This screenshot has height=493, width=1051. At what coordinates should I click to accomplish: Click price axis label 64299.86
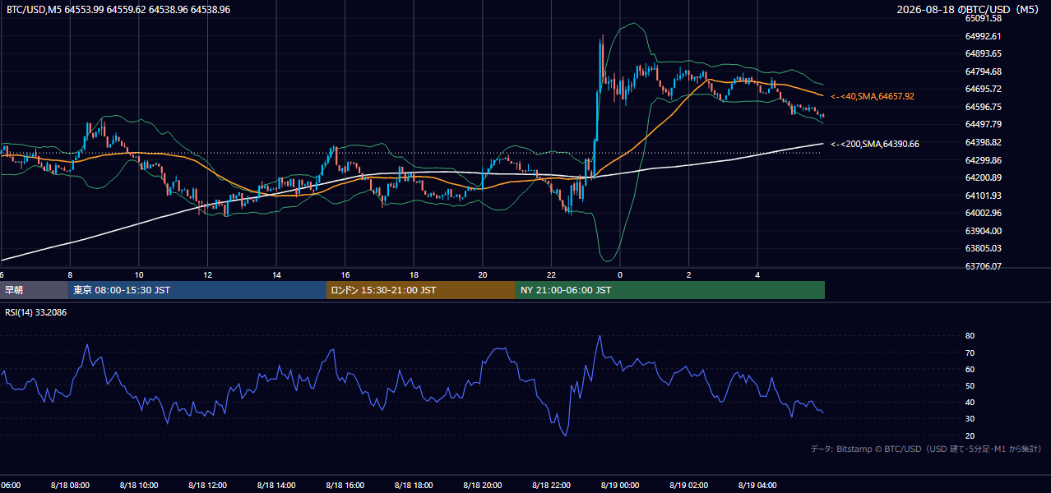point(983,160)
